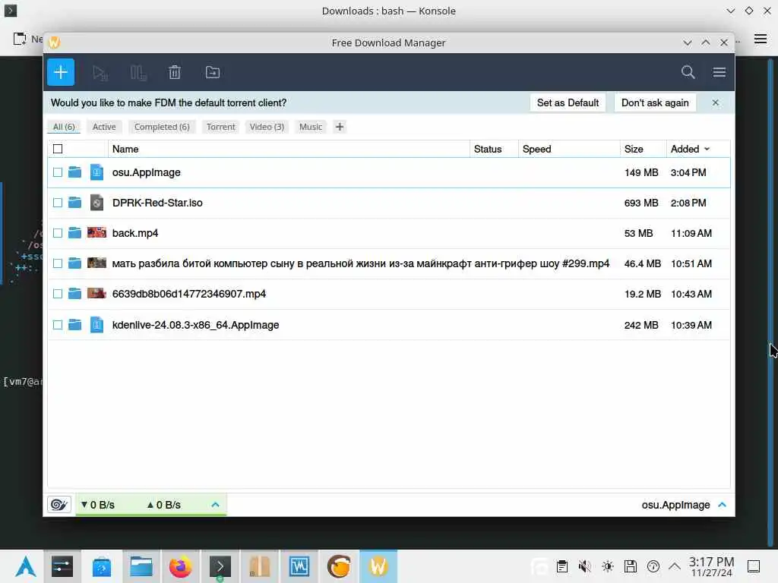Dismiss the default torrent client banner

[x=715, y=102]
